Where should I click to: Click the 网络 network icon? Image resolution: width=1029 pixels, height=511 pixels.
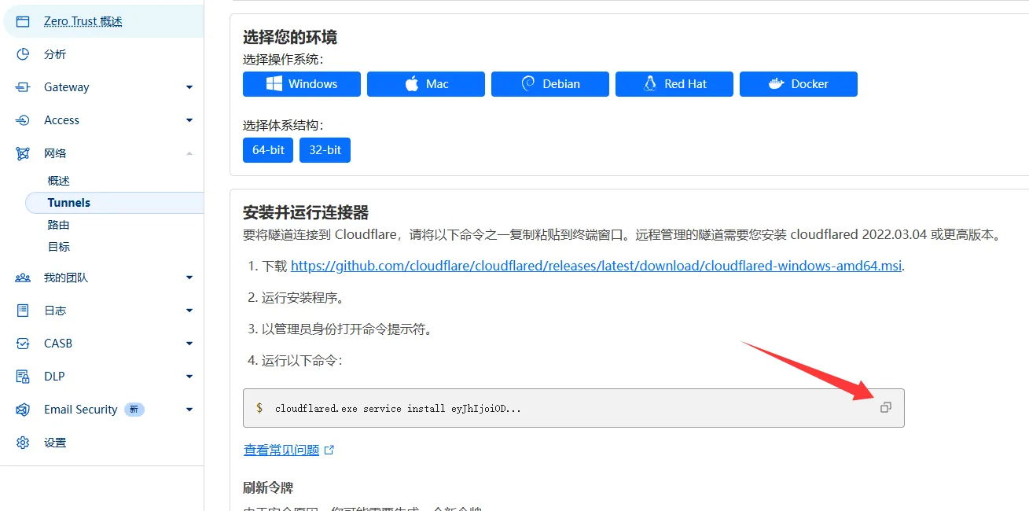click(x=23, y=153)
